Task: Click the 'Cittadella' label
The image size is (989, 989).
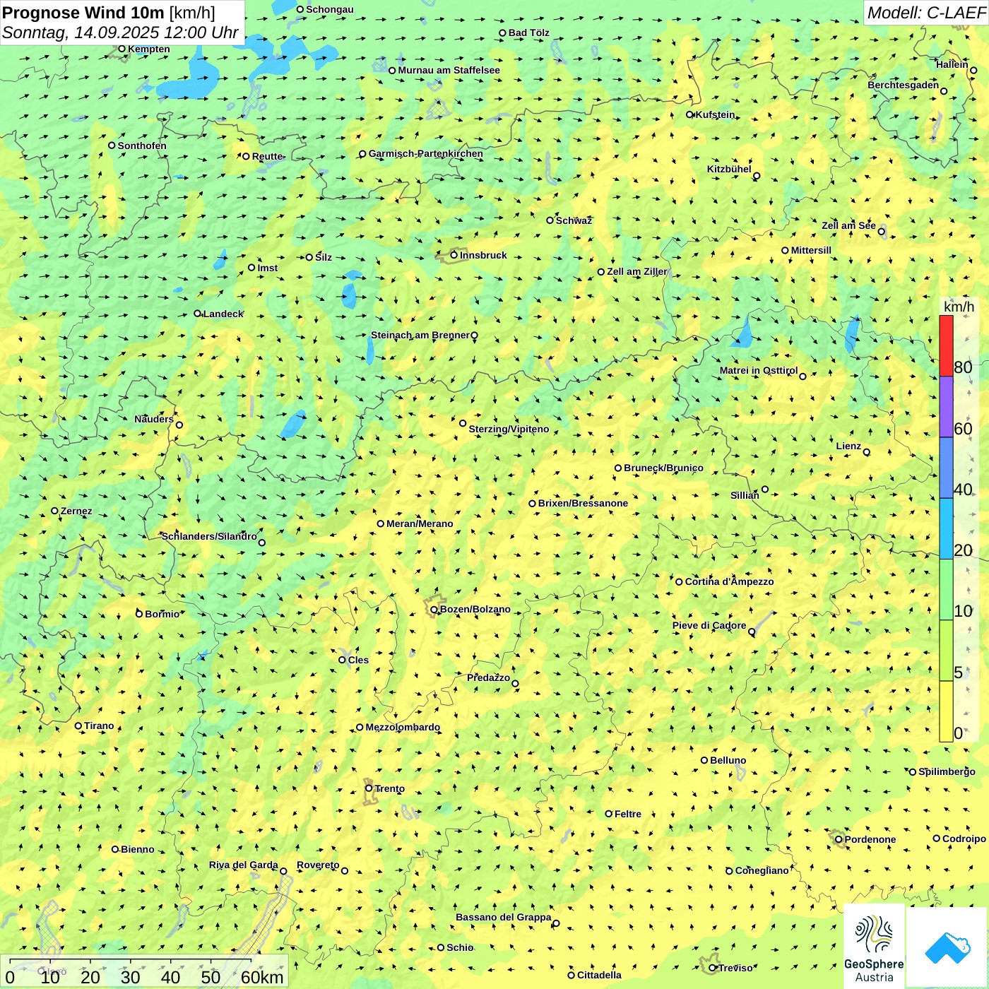Action: pos(599,975)
